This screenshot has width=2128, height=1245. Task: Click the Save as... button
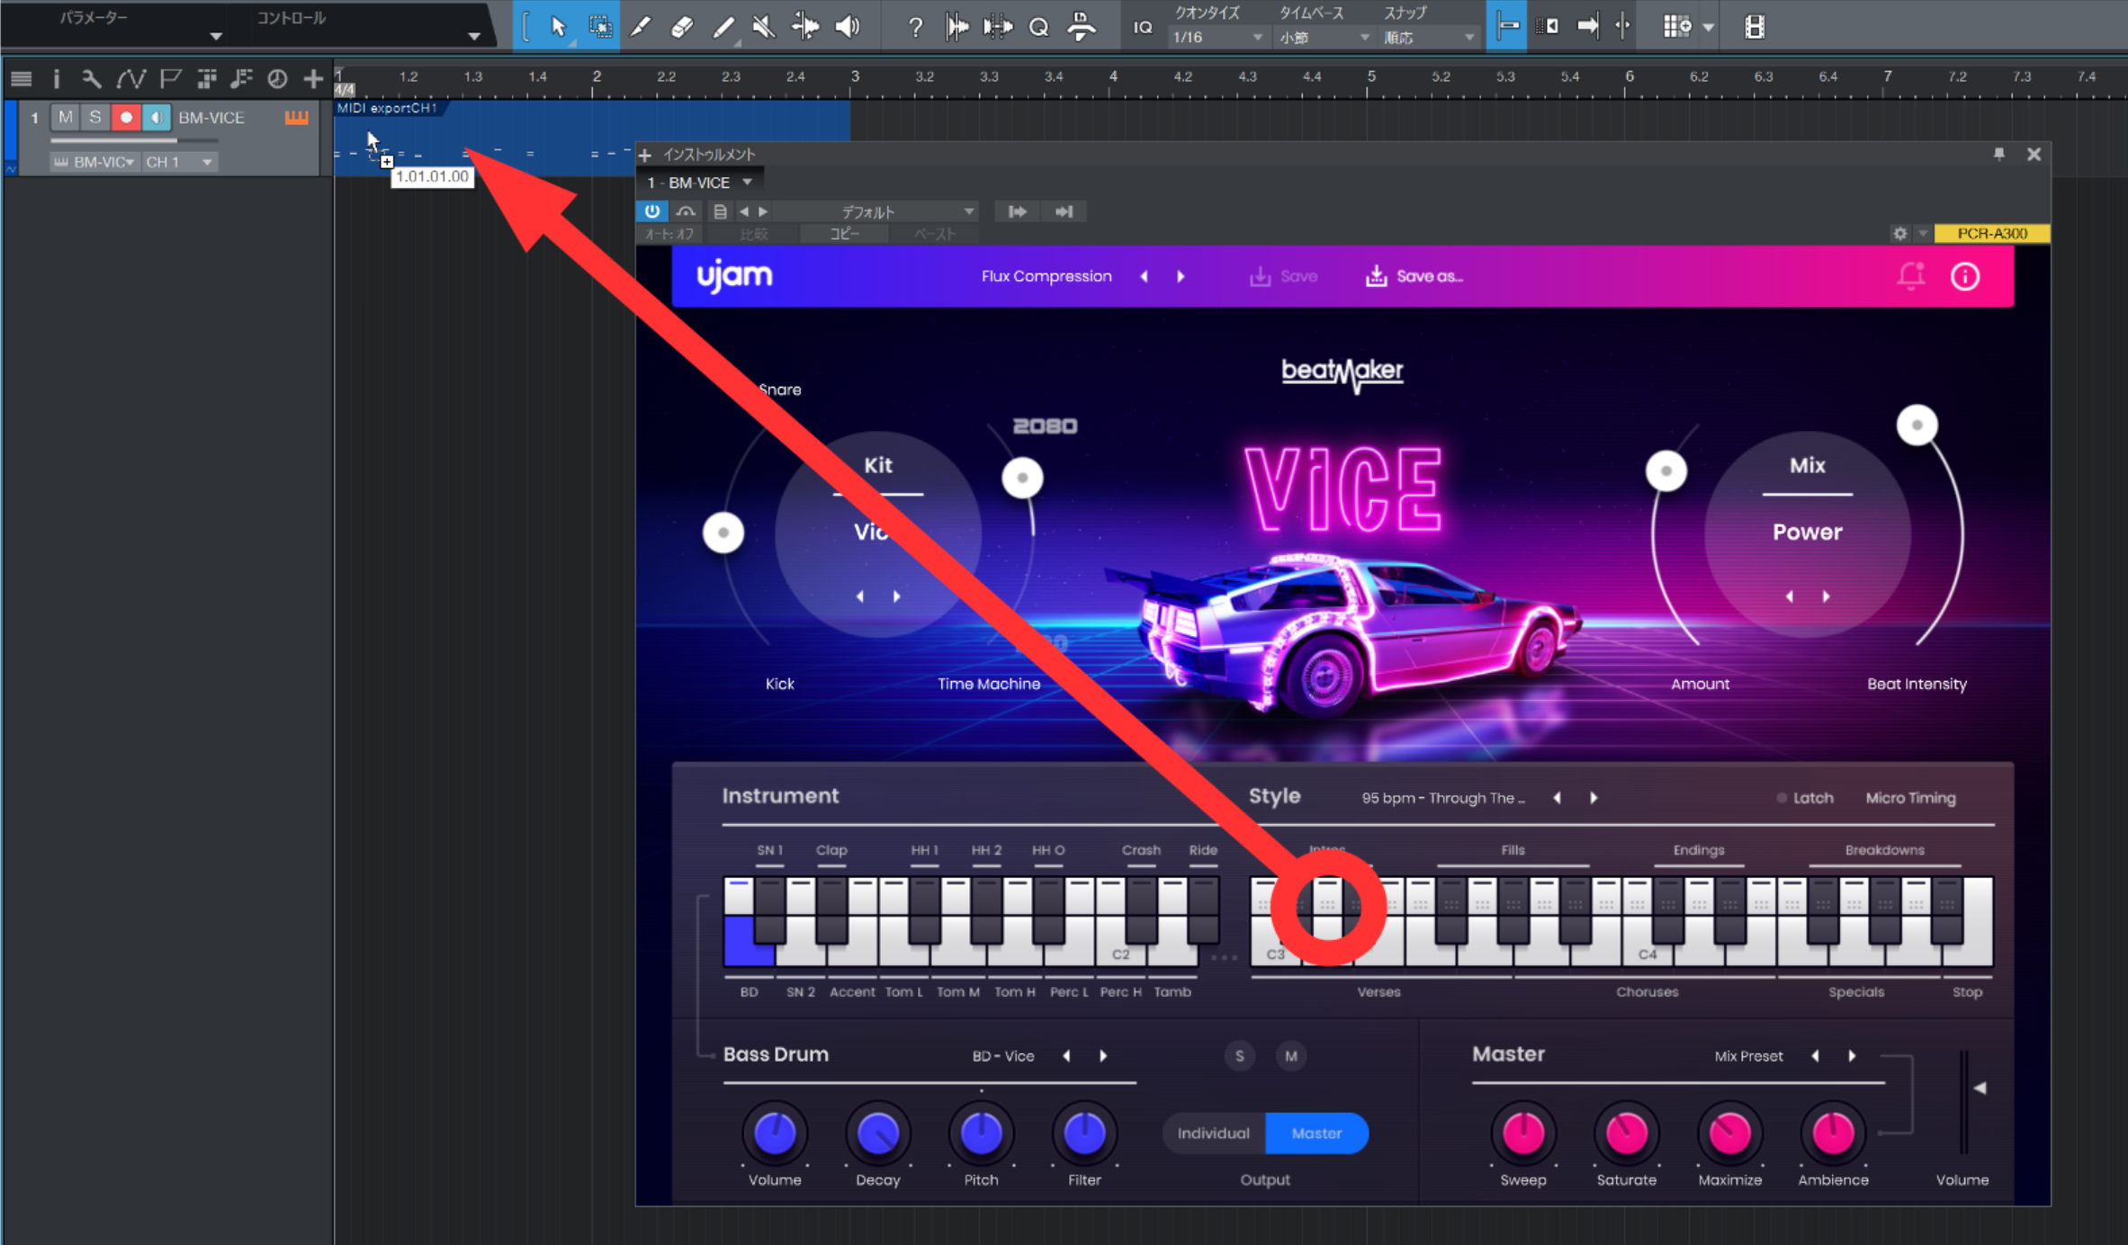point(1414,276)
